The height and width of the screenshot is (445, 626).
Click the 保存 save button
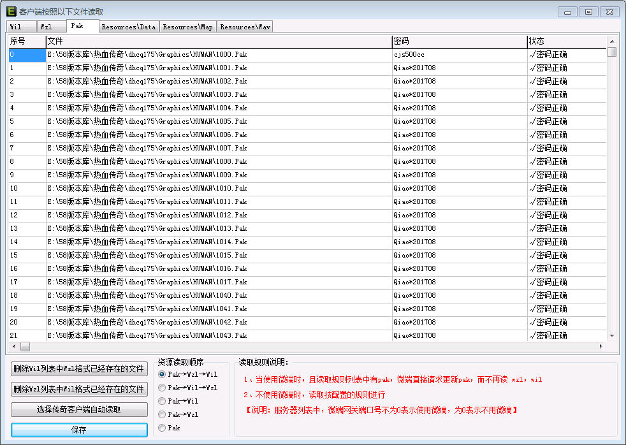[x=79, y=430]
